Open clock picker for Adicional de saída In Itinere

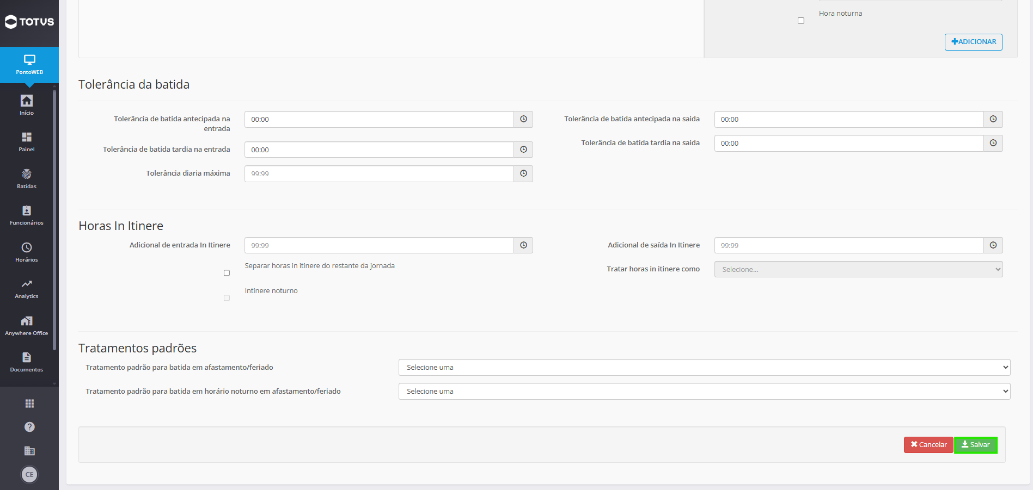tap(993, 245)
